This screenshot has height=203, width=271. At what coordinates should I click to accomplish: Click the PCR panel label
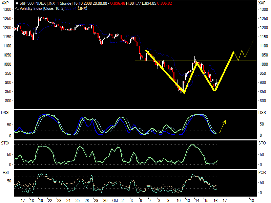(x=262, y=173)
